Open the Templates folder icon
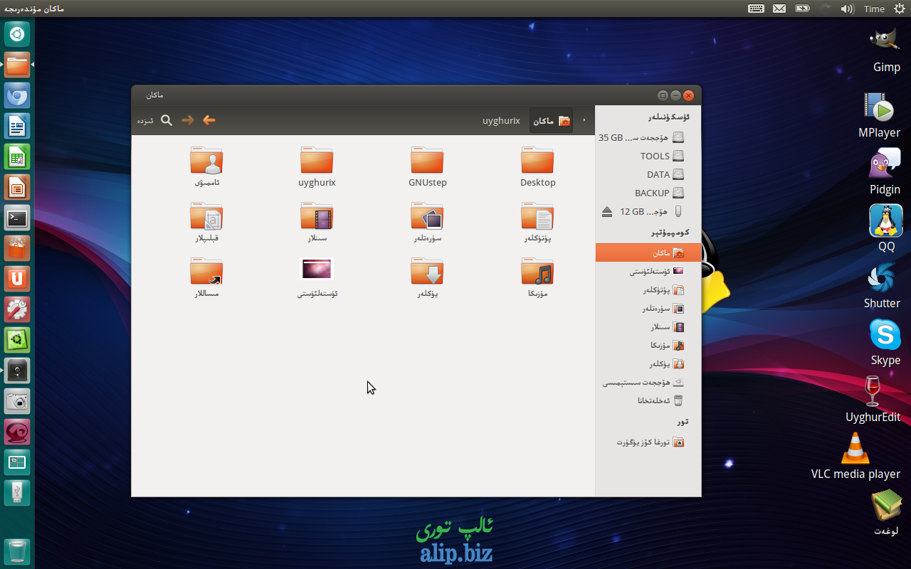The height and width of the screenshot is (569, 911). coord(206,223)
